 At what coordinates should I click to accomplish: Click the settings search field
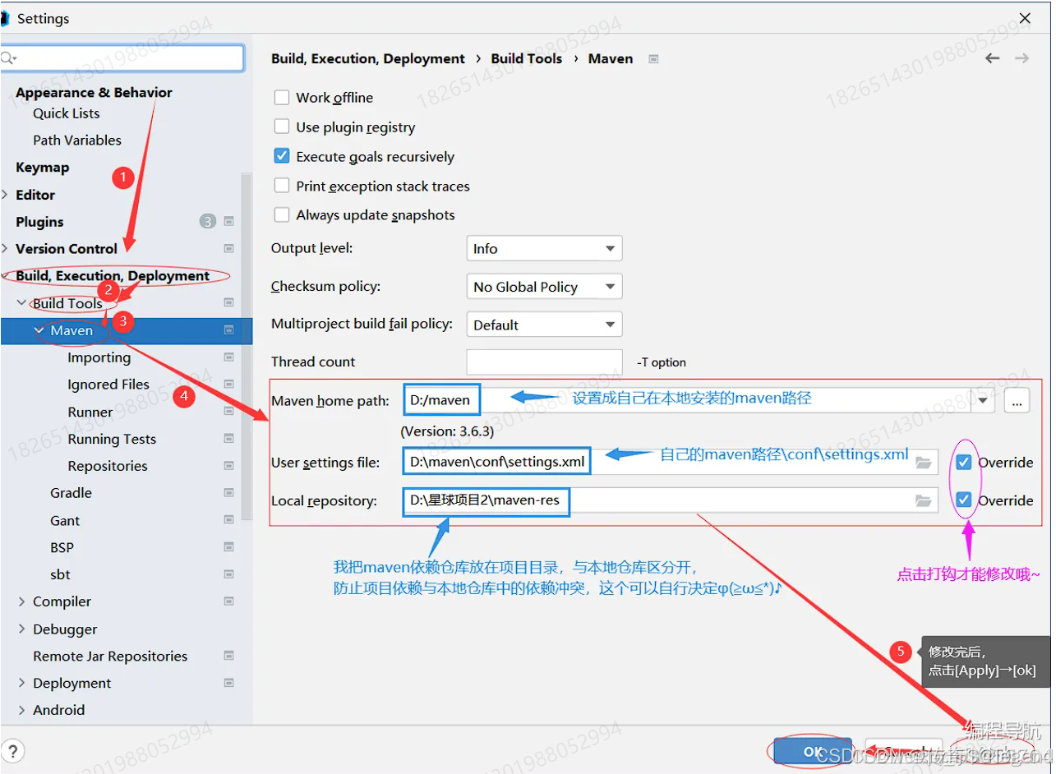pyautogui.click(x=122, y=58)
